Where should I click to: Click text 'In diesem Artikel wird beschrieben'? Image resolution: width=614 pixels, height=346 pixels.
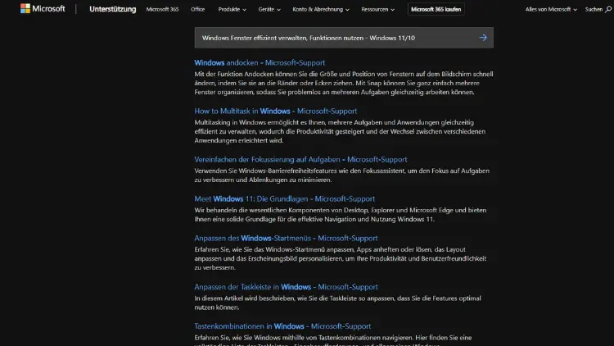point(243,298)
